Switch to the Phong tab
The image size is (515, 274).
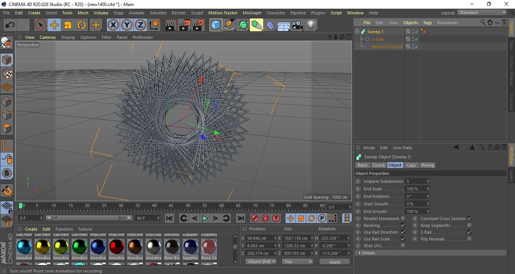coord(427,165)
